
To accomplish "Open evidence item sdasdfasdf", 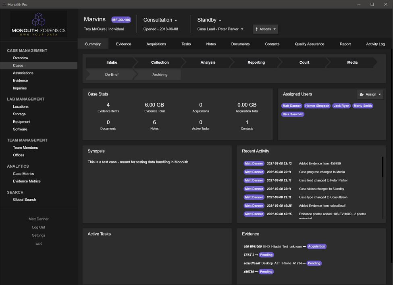I will click(x=252, y=264).
